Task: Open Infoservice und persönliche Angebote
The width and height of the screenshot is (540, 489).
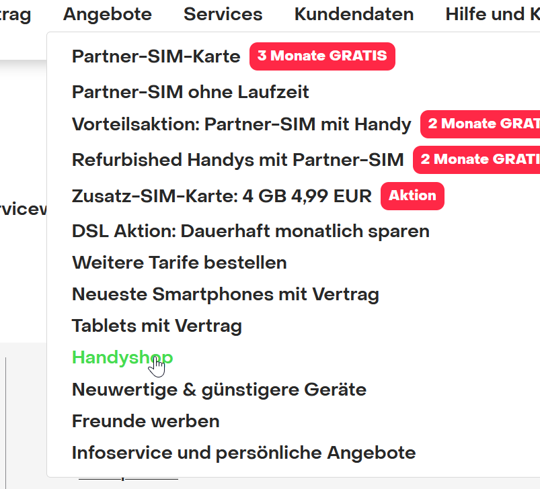Action: point(243,453)
